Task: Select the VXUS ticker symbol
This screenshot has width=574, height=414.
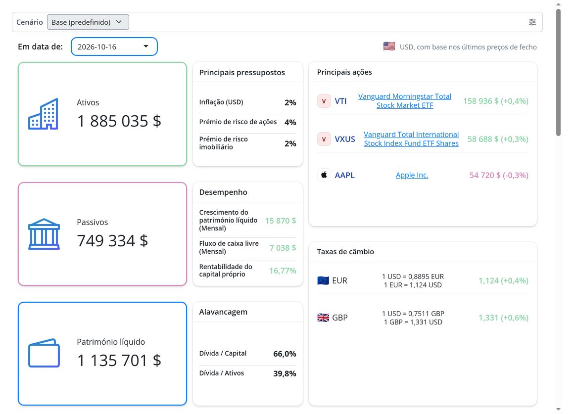Action: point(345,139)
